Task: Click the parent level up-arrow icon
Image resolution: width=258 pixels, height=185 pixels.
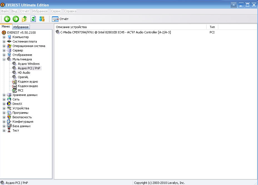Action: [24, 19]
